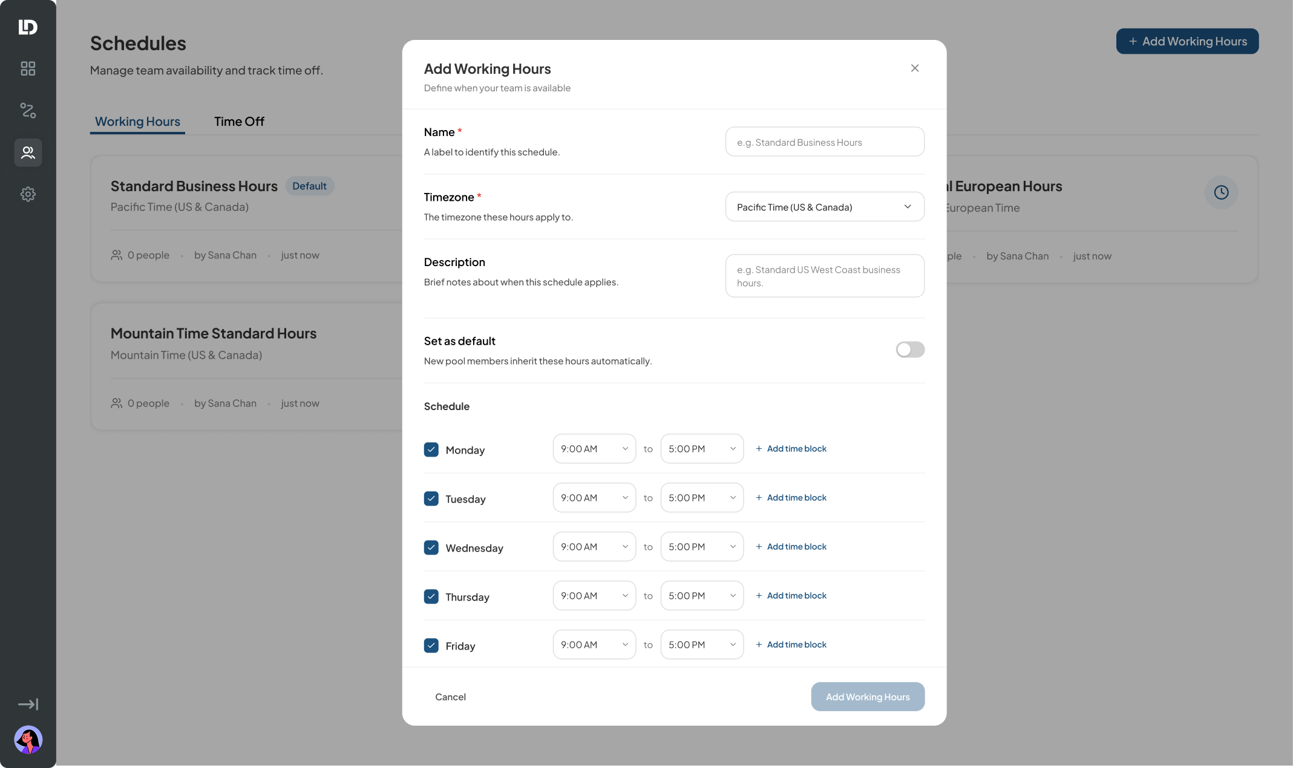Open Friday end time dropdown
The image size is (1293, 768).
[702, 645]
